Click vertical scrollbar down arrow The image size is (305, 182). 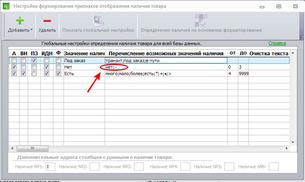pos(293,142)
